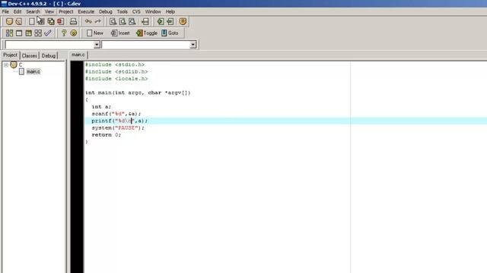Image resolution: width=487 pixels, height=273 pixels.
Task: Click the 'int a;' code line
Action: pyautogui.click(x=101, y=107)
